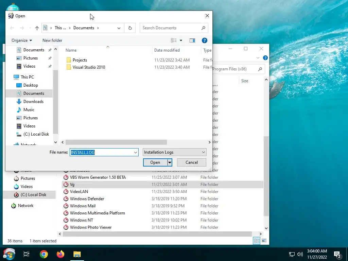Screen dimensions: 348x261
Task: Refresh the Documents location in Open dialog
Action: pyautogui.click(x=130, y=28)
